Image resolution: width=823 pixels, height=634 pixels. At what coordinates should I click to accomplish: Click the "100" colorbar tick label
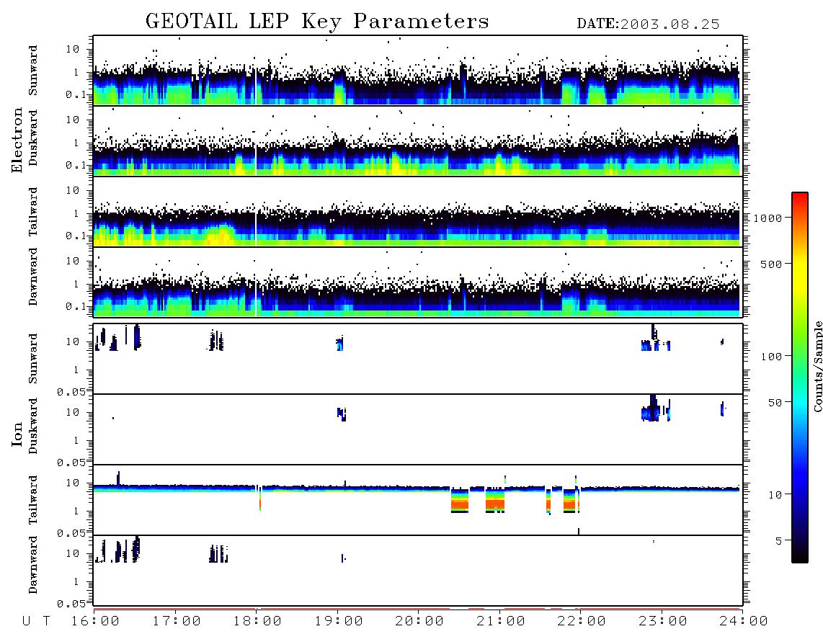point(771,357)
